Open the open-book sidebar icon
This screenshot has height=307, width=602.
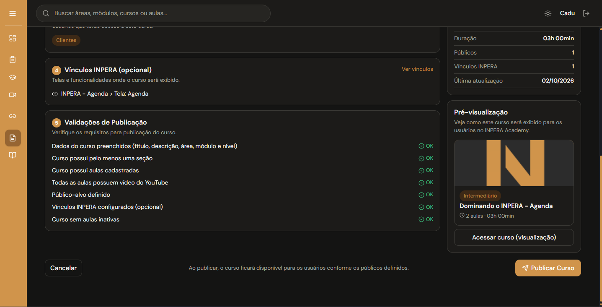13,156
